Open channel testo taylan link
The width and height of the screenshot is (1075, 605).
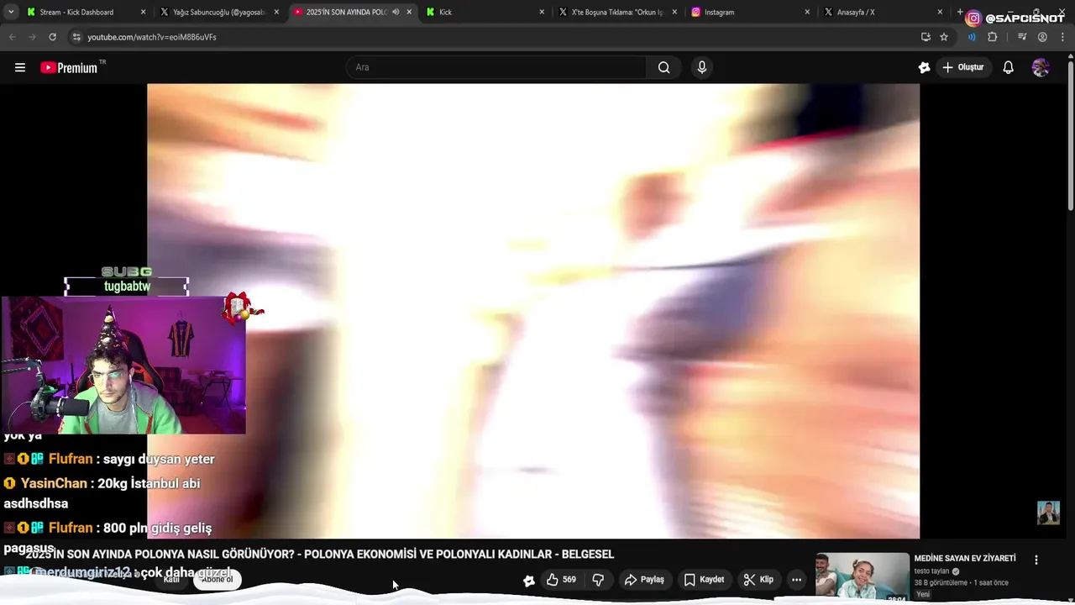coord(931,571)
